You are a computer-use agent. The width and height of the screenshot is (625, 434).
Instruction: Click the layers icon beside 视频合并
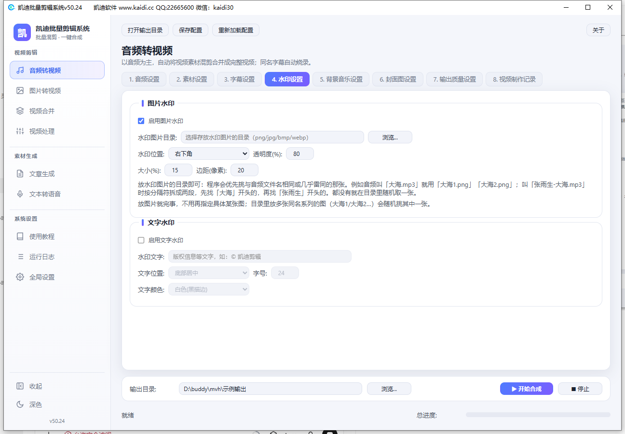[20, 111]
